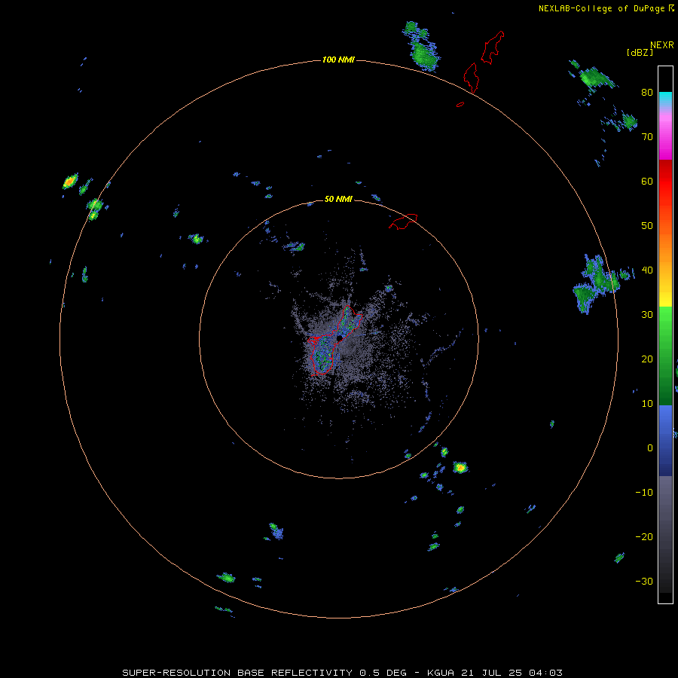678x678 pixels.
Task: Click the -20 value on the dBZ scale
Action: (x=644, y=537)
